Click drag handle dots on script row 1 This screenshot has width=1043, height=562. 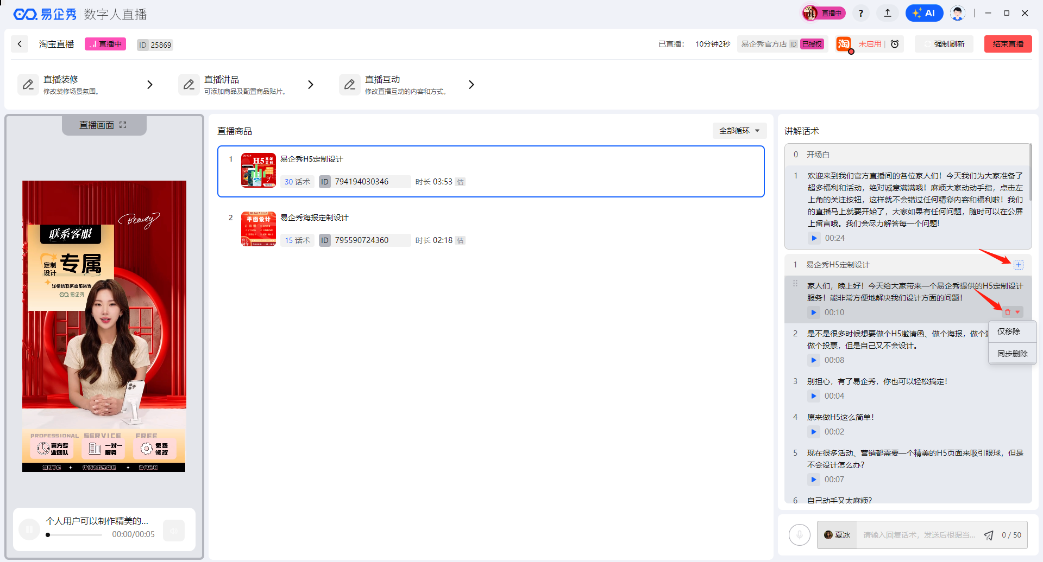(x=795, y=283)
